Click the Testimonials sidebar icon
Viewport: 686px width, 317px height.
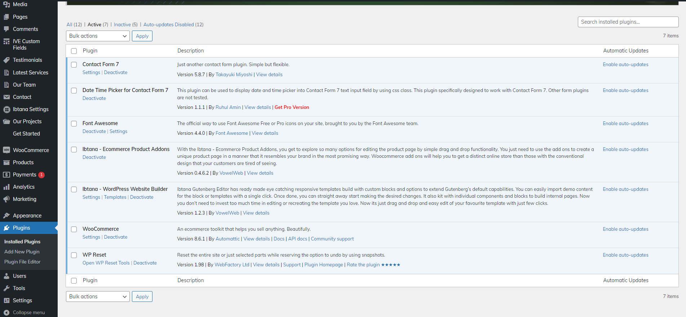pos(6,60)
